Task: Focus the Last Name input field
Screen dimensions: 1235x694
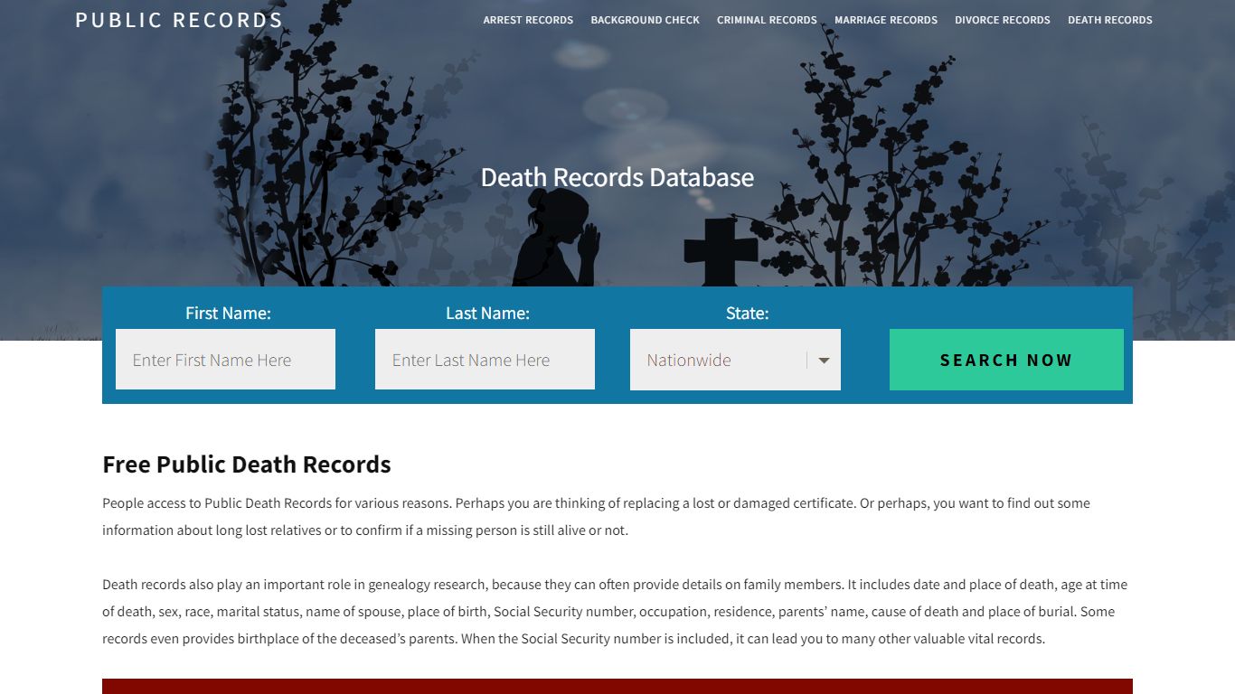Action: (485, 360)
